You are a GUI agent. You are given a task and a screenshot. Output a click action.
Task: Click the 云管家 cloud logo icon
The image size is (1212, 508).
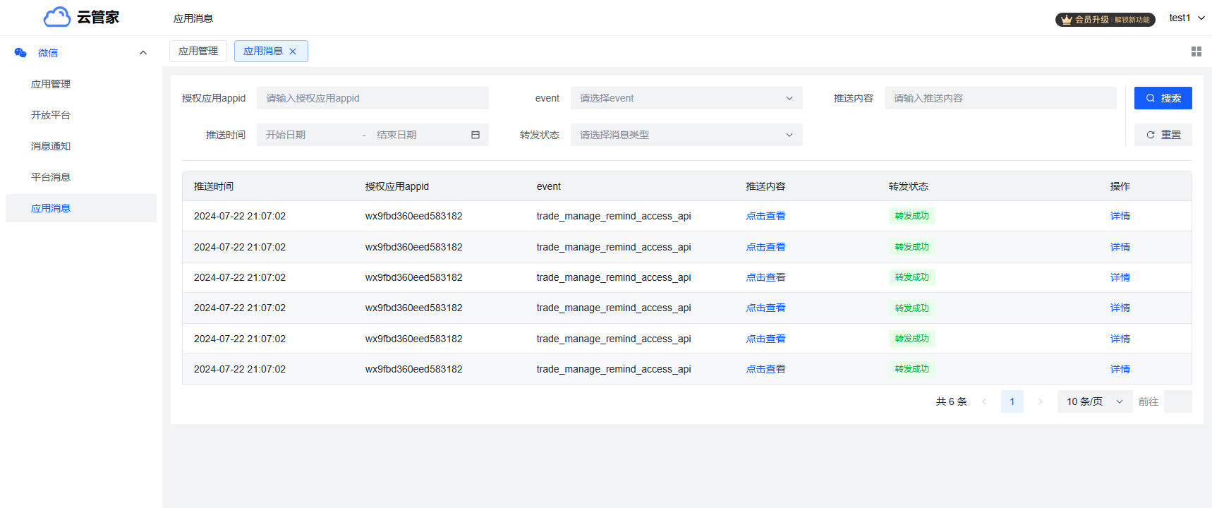click(x=57, y=17)
